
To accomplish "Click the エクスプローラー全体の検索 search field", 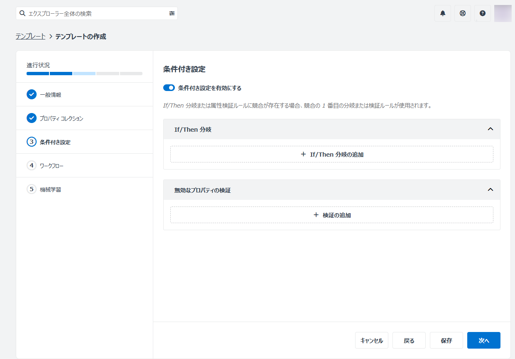I will click(96, 13).
